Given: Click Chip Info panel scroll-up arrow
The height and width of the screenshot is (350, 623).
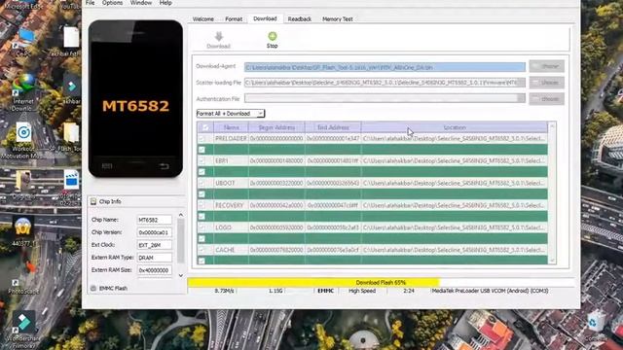Looking at the screenshot, I should click(181, 215).
